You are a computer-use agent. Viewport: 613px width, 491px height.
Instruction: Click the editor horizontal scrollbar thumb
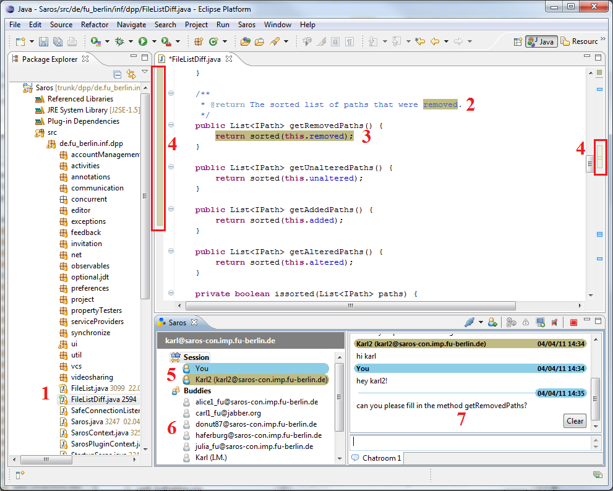click(x=351, y=305)
